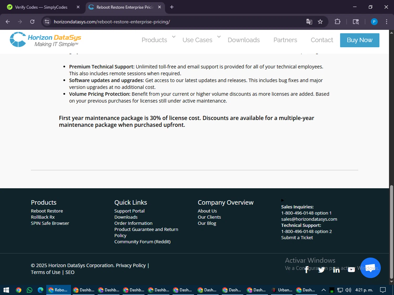Image resolution: width=394 pixels, height=295 pixels.
Task: Open the Urban... taskbar window
Action: 282,290
